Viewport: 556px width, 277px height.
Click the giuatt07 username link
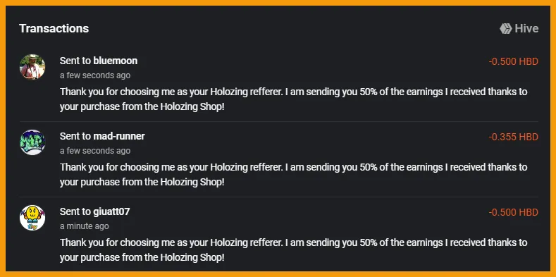click(x=111, y=211)
